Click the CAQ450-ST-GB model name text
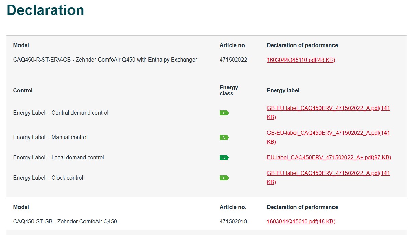 coord(65,222)
